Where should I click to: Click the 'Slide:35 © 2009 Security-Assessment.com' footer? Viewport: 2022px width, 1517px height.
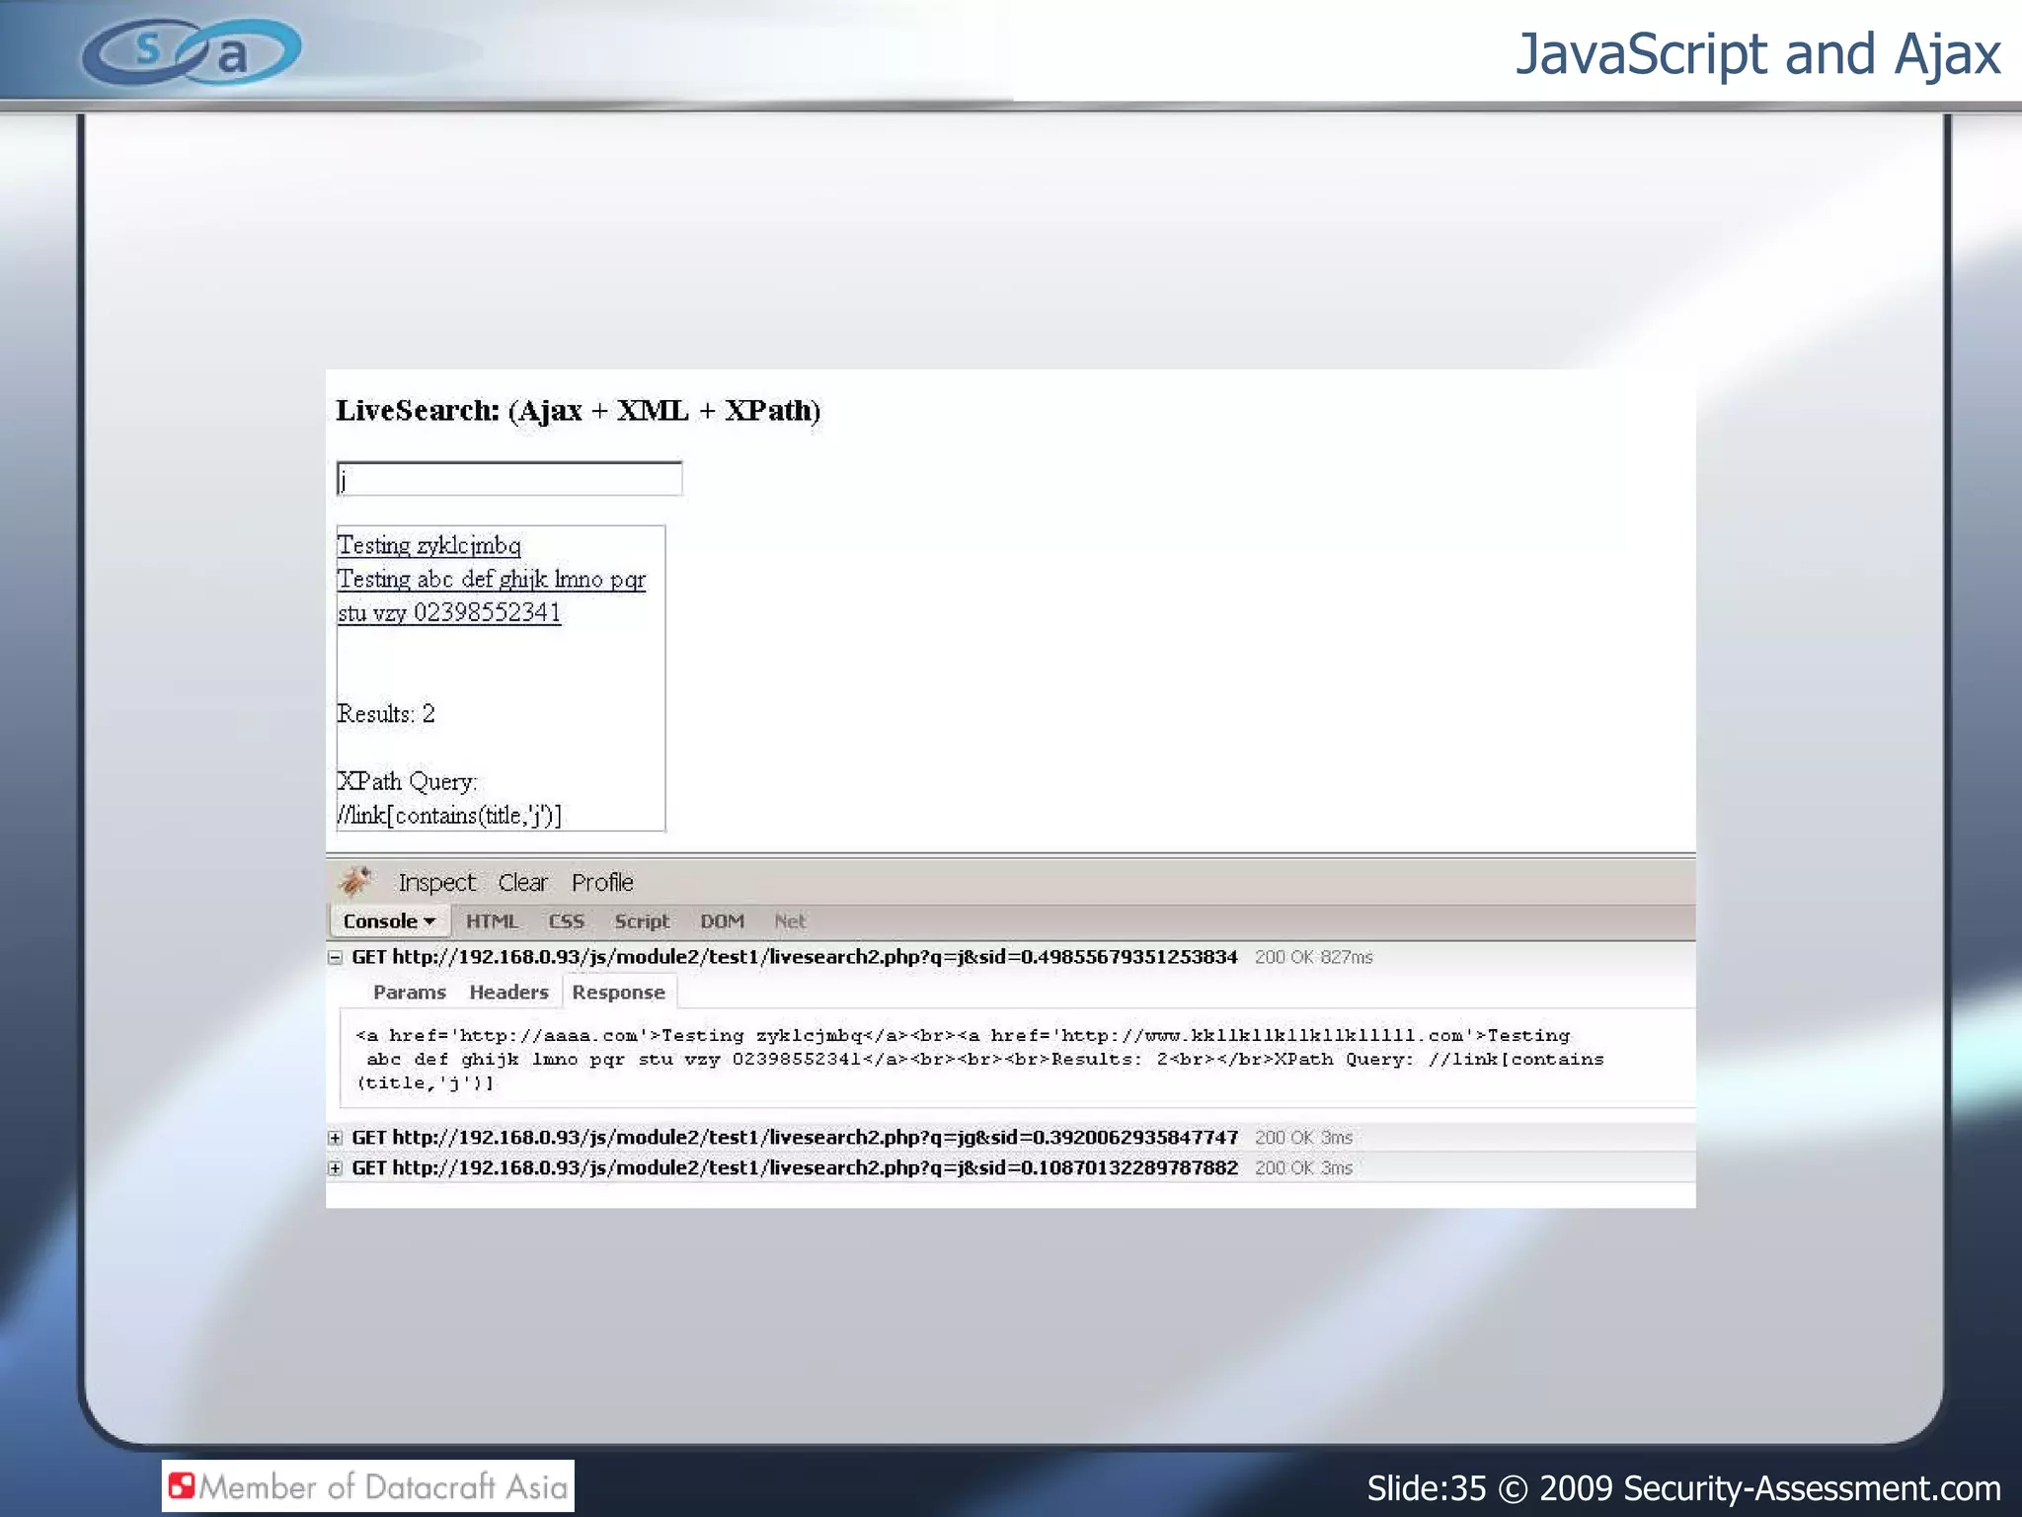click(1683, 1488)
